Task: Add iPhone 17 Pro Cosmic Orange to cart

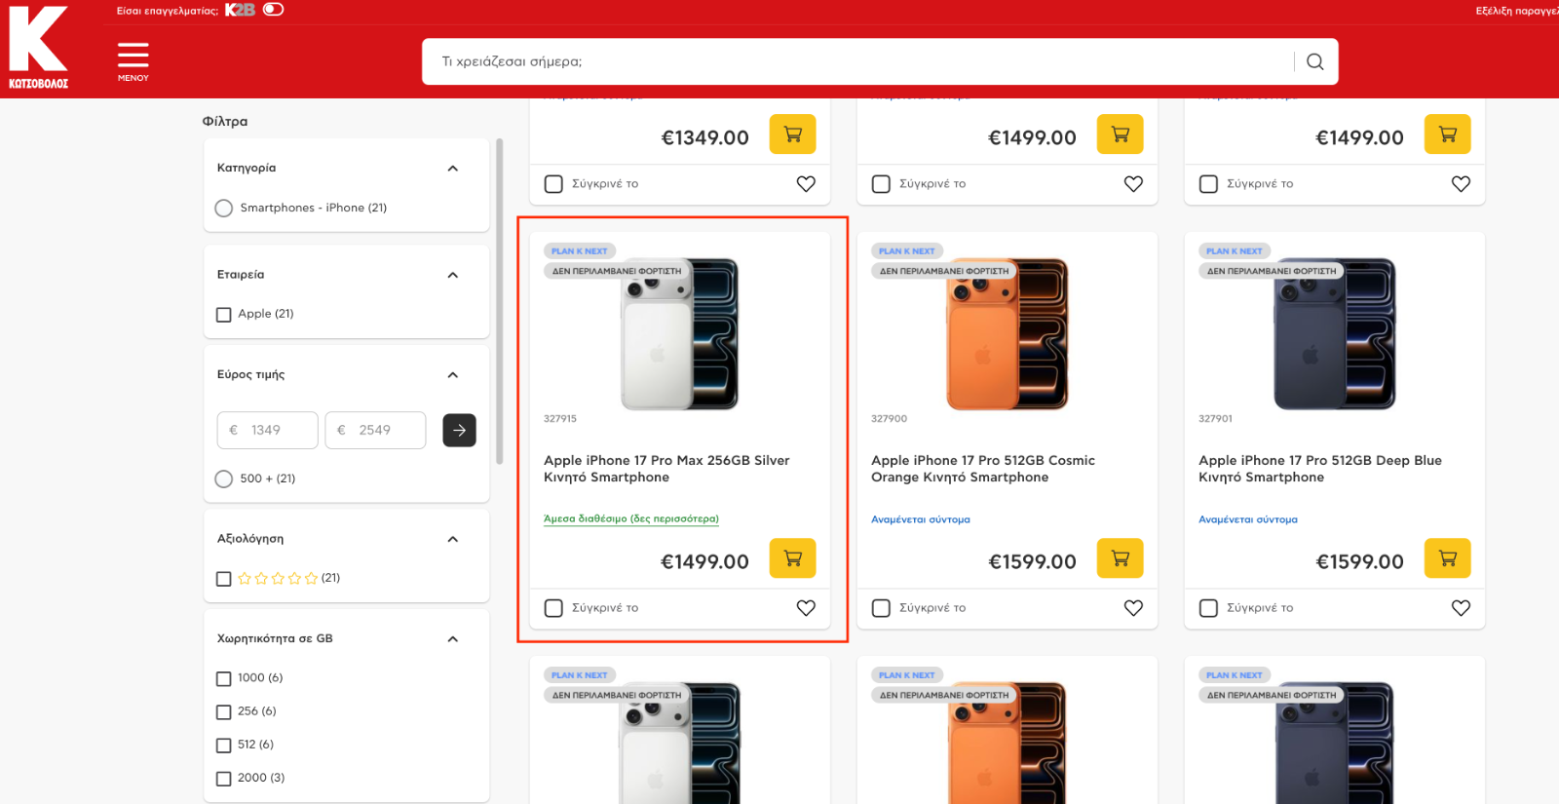Action: point(1120,558)
